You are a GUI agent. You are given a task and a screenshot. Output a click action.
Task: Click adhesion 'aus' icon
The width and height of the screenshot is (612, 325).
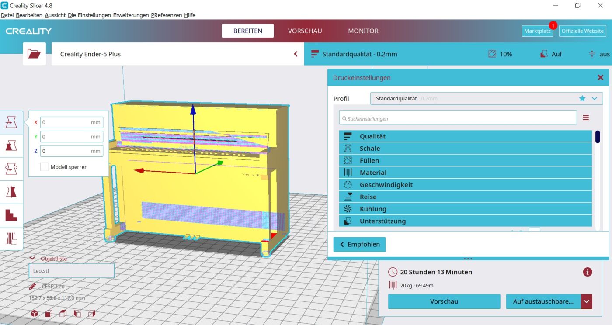click(592, 54)
